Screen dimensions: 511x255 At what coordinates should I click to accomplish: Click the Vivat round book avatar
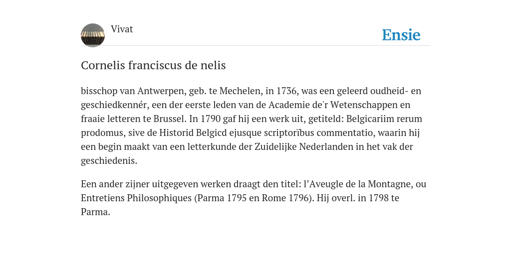(93, 35)
